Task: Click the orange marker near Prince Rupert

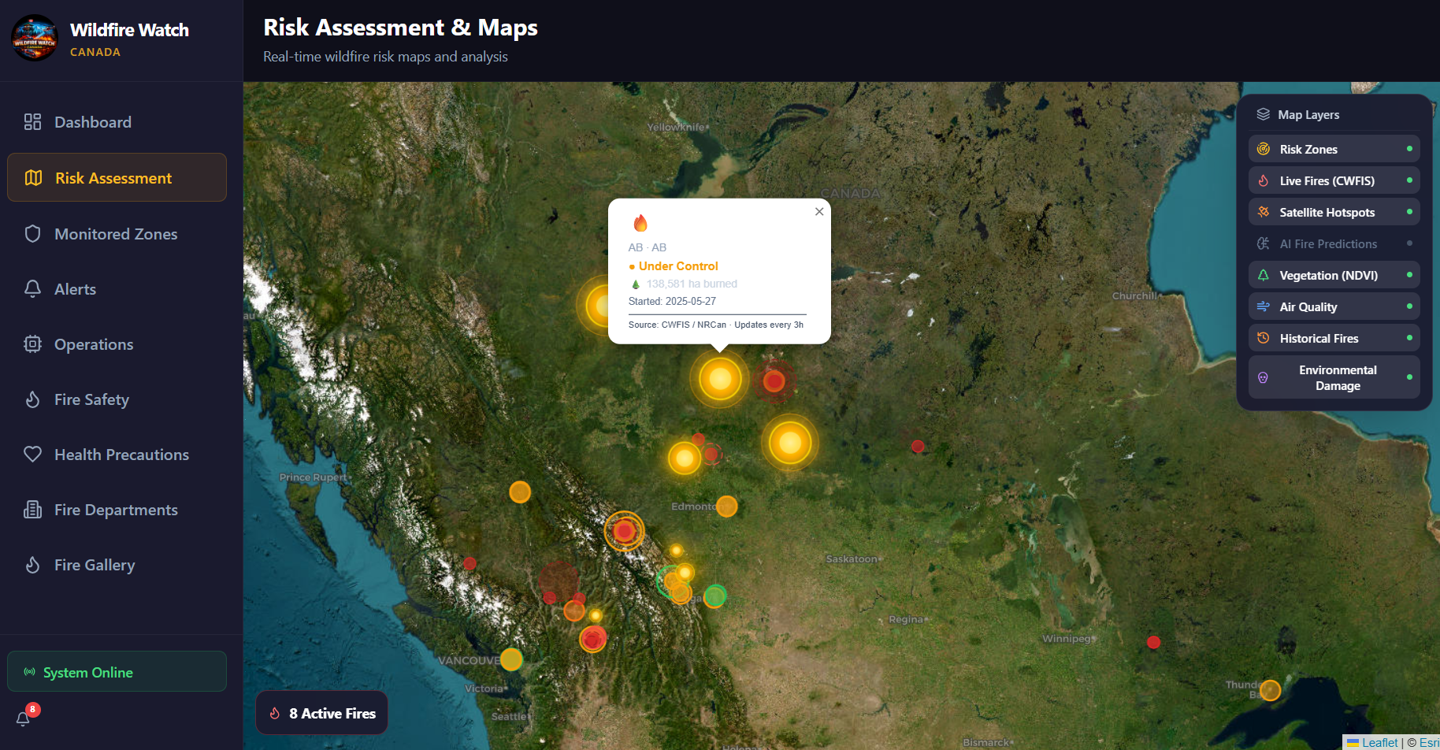Action: [520, 492]
